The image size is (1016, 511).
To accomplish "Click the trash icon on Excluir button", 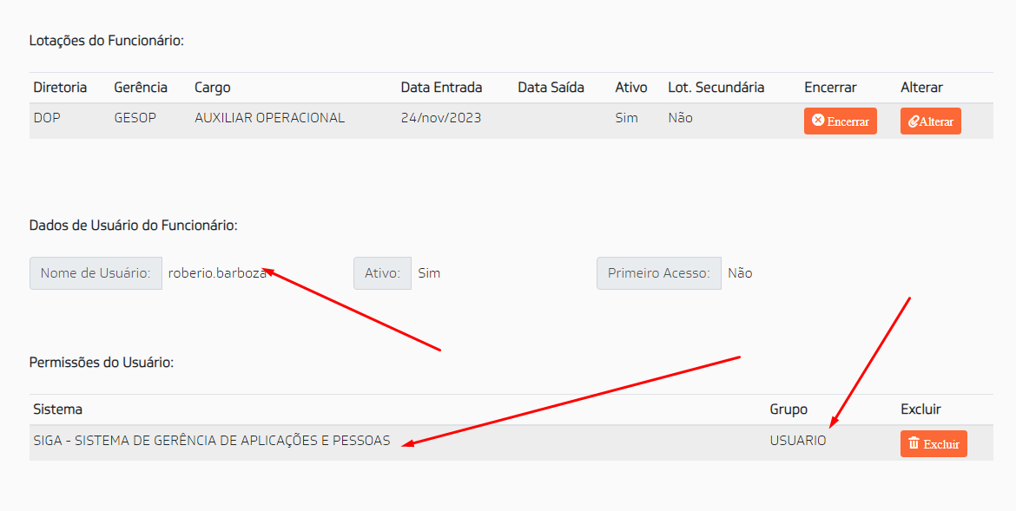I will (x=914, y=443).
